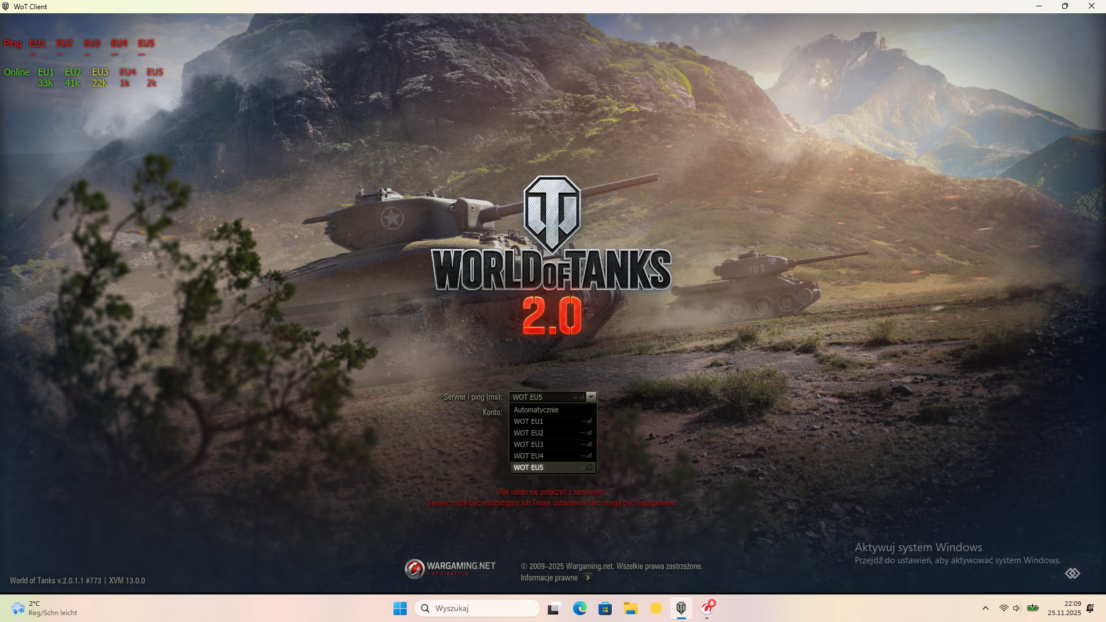Open the clock and date flyout
This screenshot has width=1106, height=622.
click(1065, 608)
